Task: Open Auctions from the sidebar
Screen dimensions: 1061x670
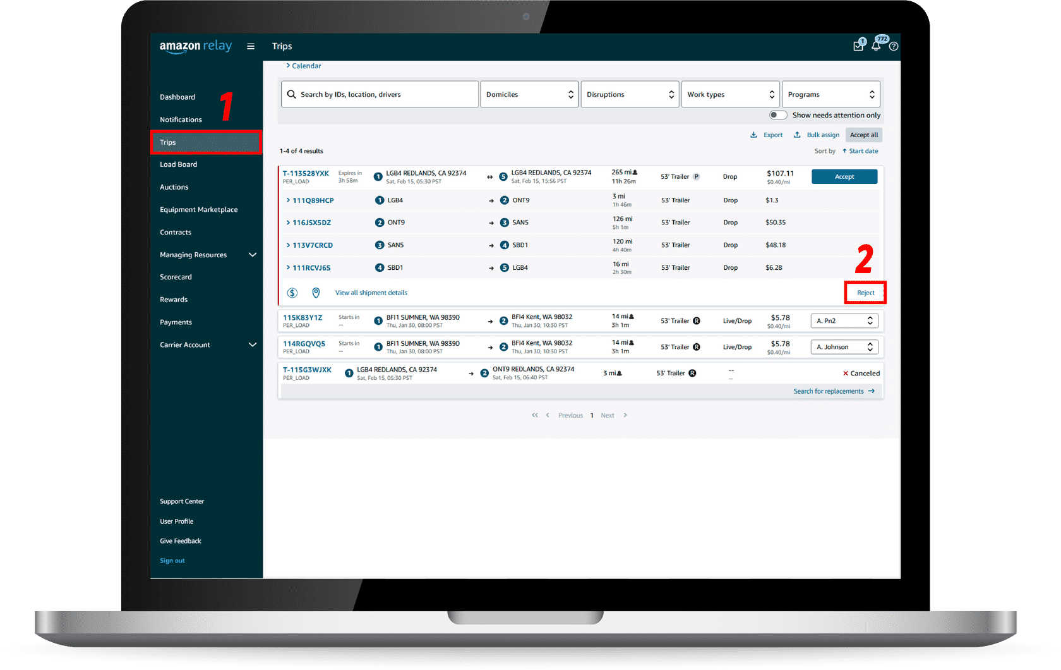Action: tap(174, 187)
